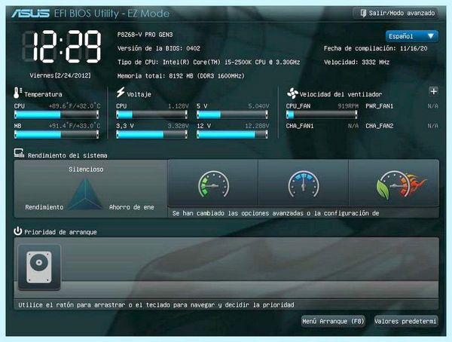Click the P8Z68-V PRO GEN3 model text

145,35
